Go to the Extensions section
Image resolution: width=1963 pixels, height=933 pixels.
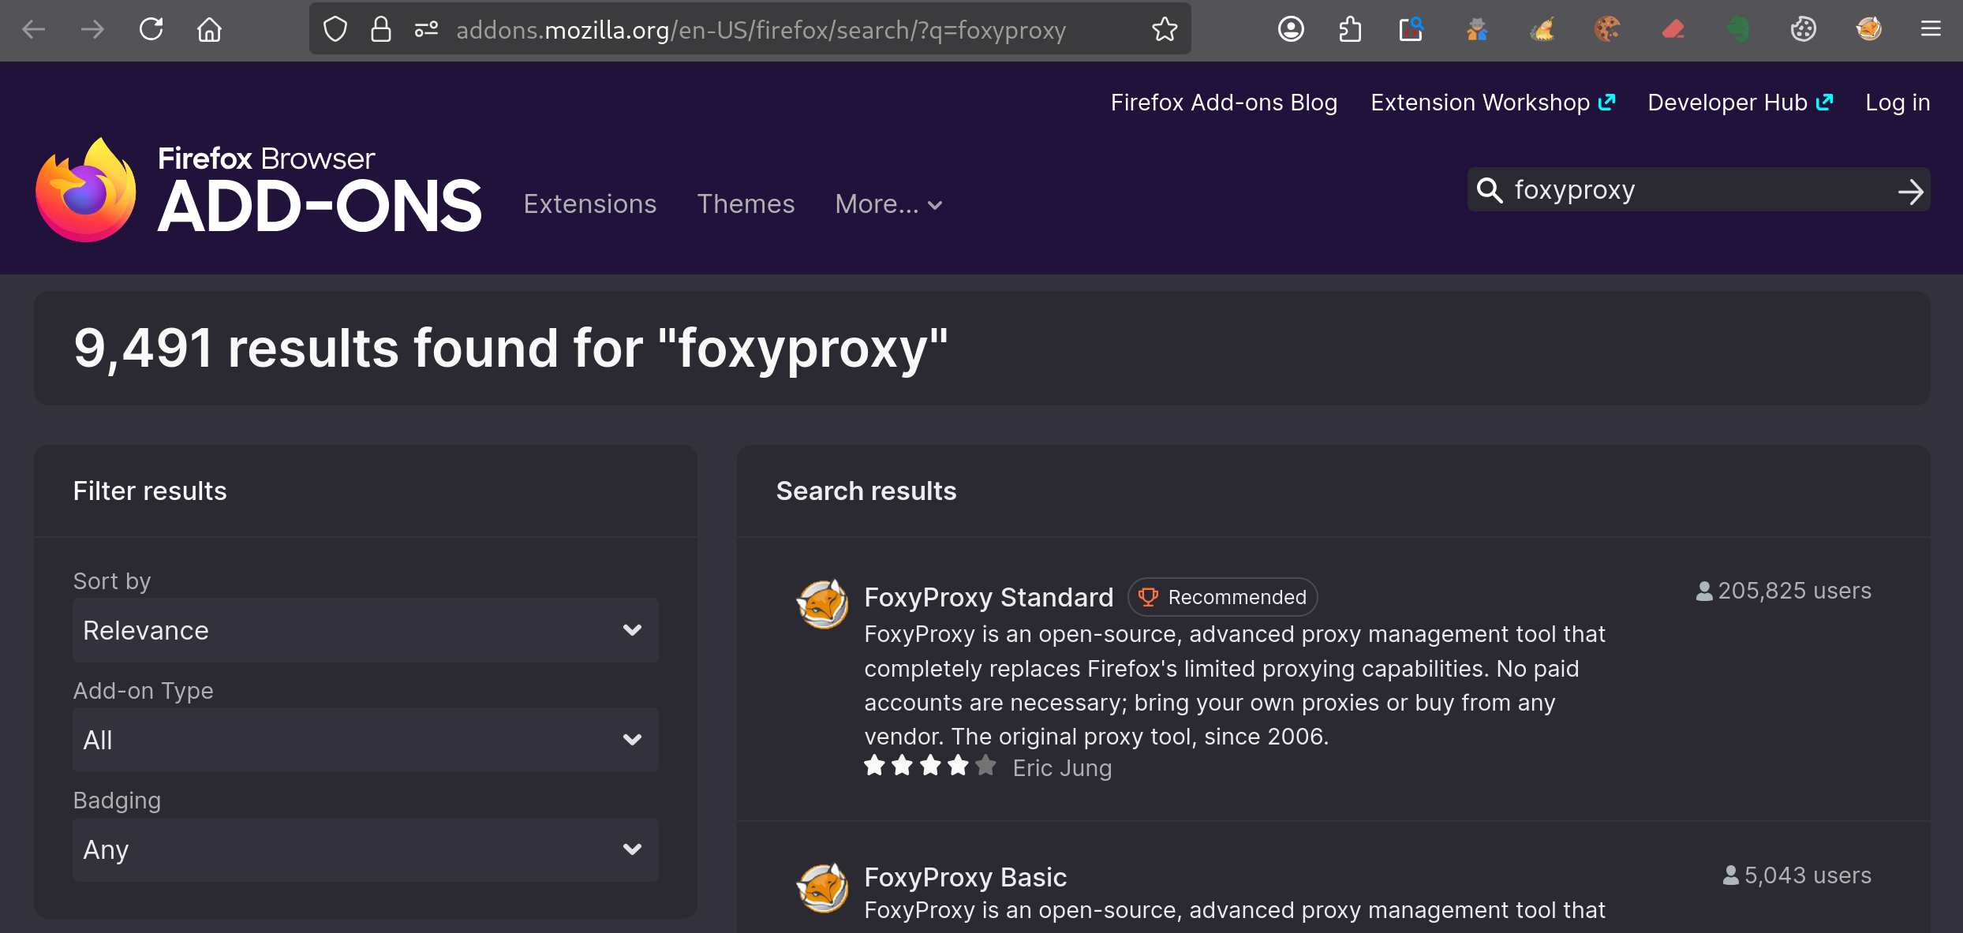[x=590, y=204]
